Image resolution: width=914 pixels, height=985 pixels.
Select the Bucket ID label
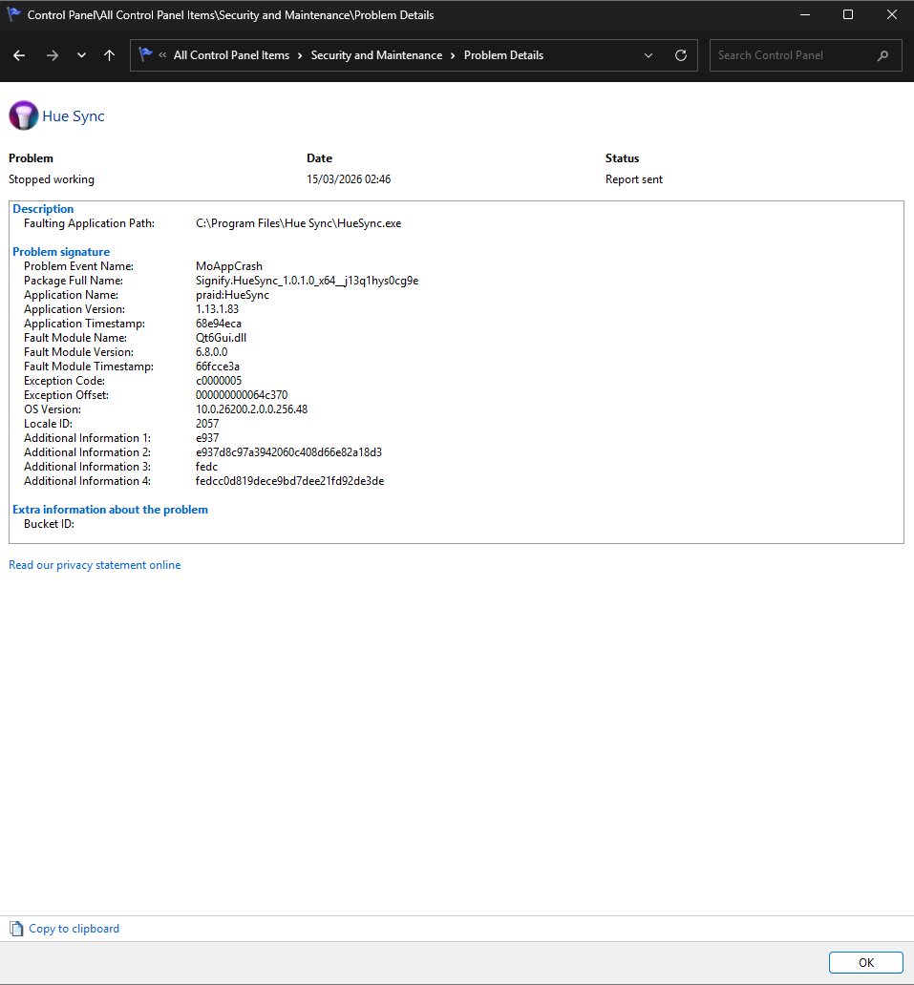[49, 524]
